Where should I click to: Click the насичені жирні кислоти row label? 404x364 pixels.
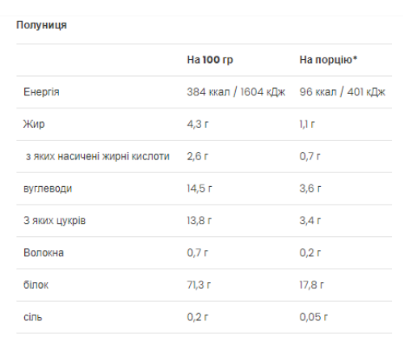click(x=98, y=156)
